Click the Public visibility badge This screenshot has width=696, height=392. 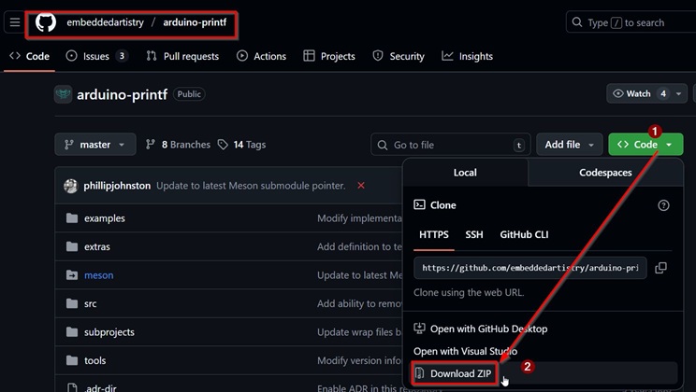click(189, 94)
